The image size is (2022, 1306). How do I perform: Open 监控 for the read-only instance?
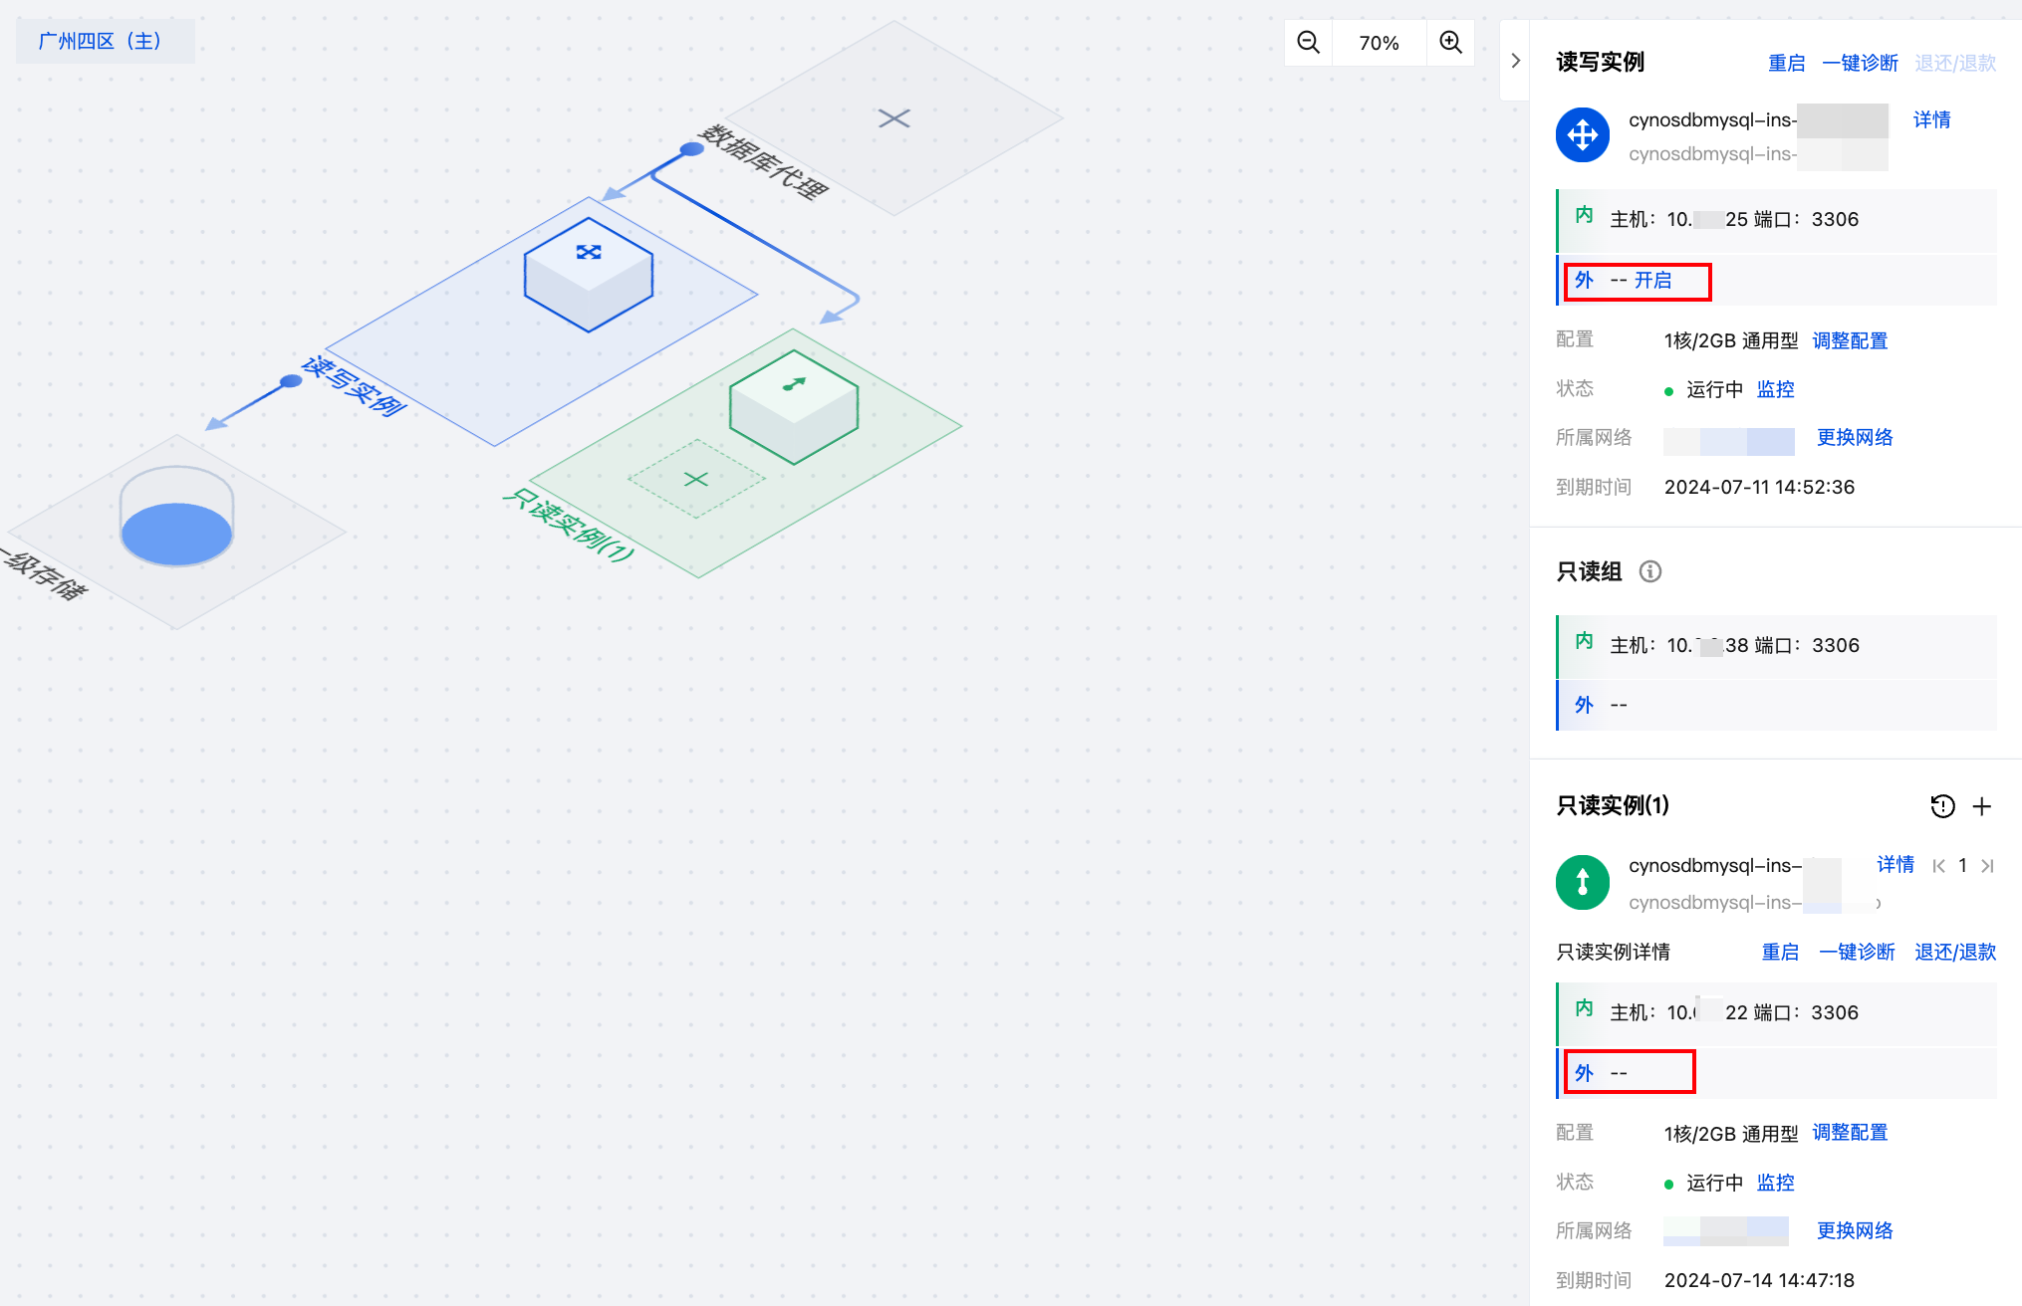(x=1775, y=1183)
